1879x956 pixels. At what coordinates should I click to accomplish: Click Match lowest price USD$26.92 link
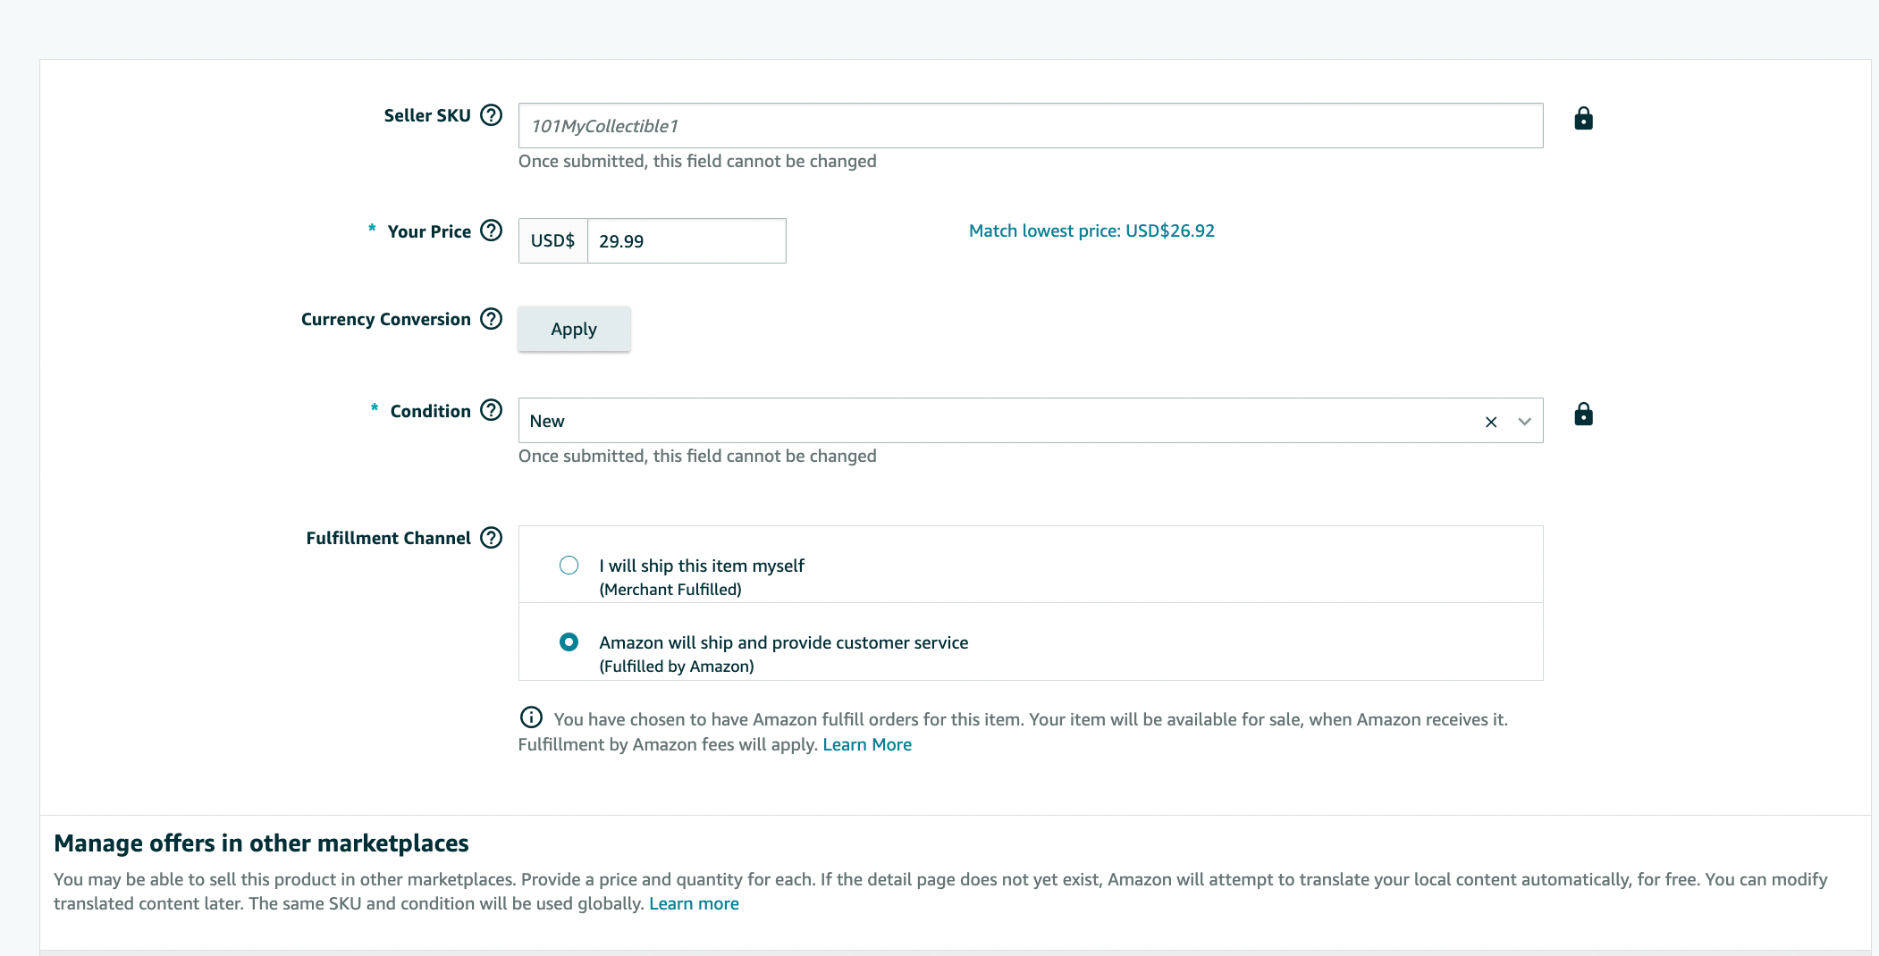(x=1091, y=231)
